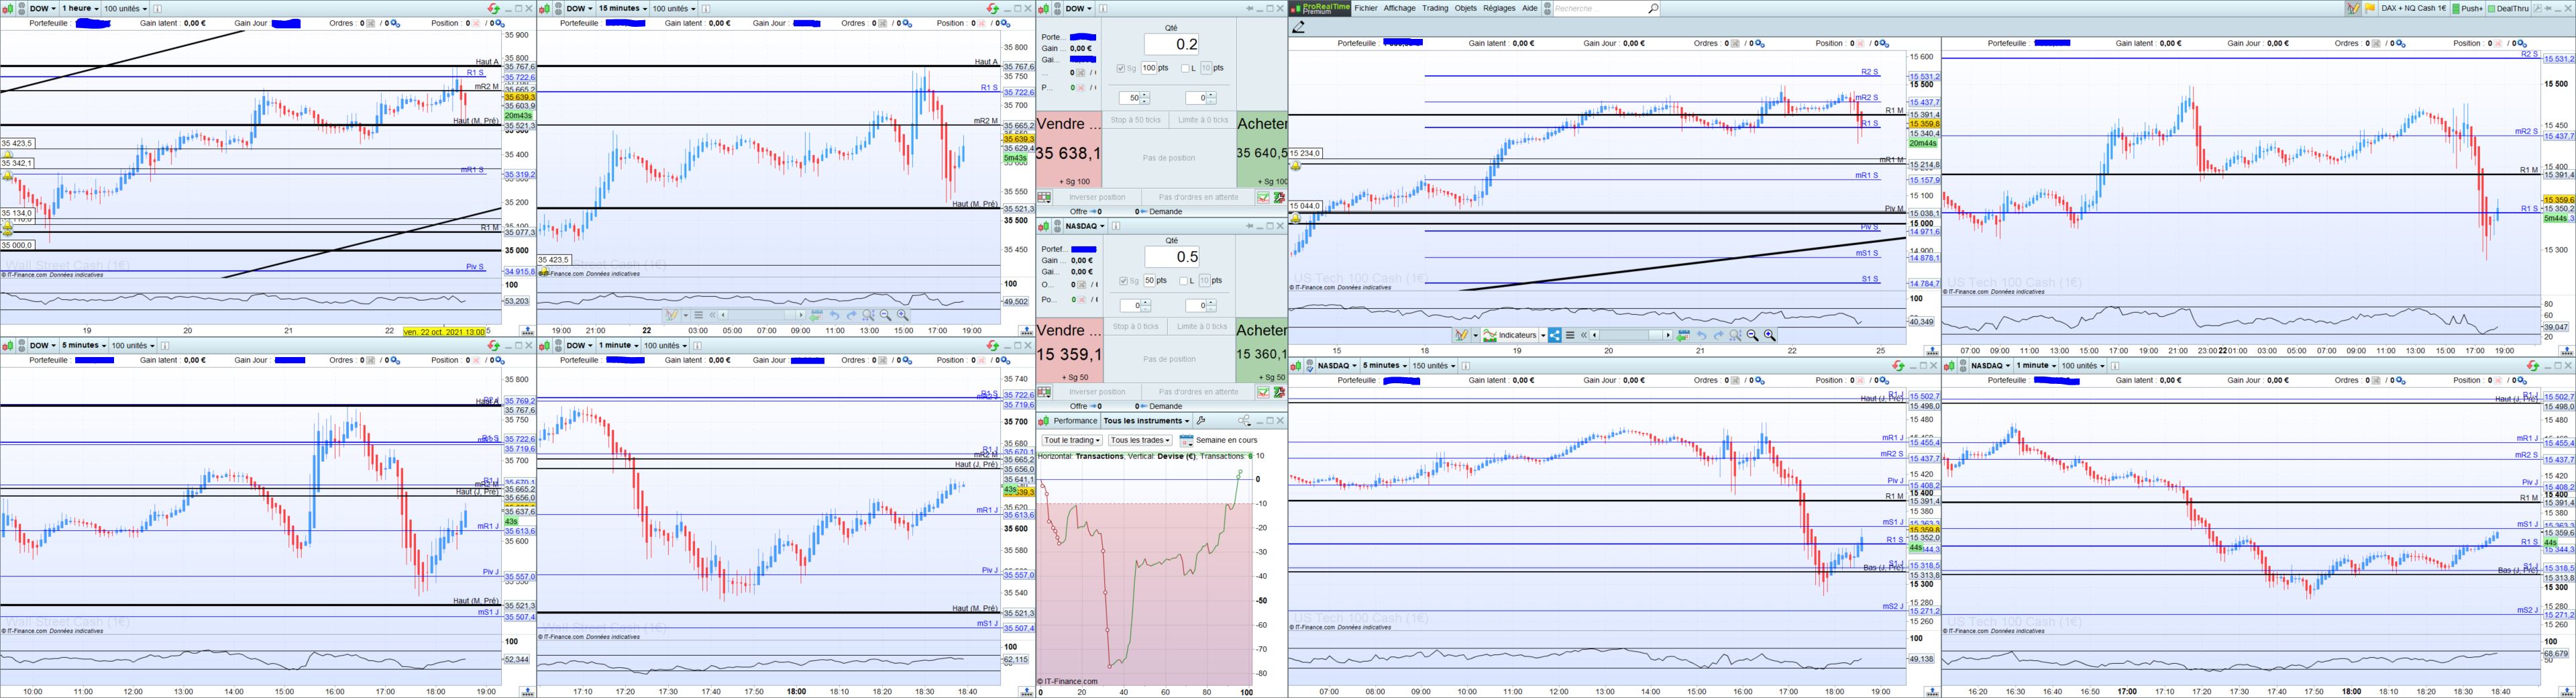
Task: Click the redo arrow in the NASDAQ chart toolbar
Action: click(x=1718, y=335)
